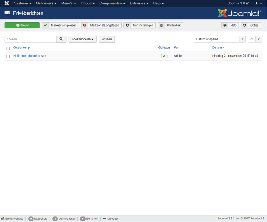
Task: Open the Inhoud menu
Action: click(88, 3)
